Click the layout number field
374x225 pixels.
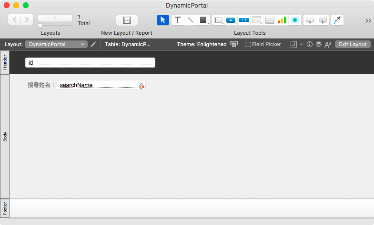[55, 19]
